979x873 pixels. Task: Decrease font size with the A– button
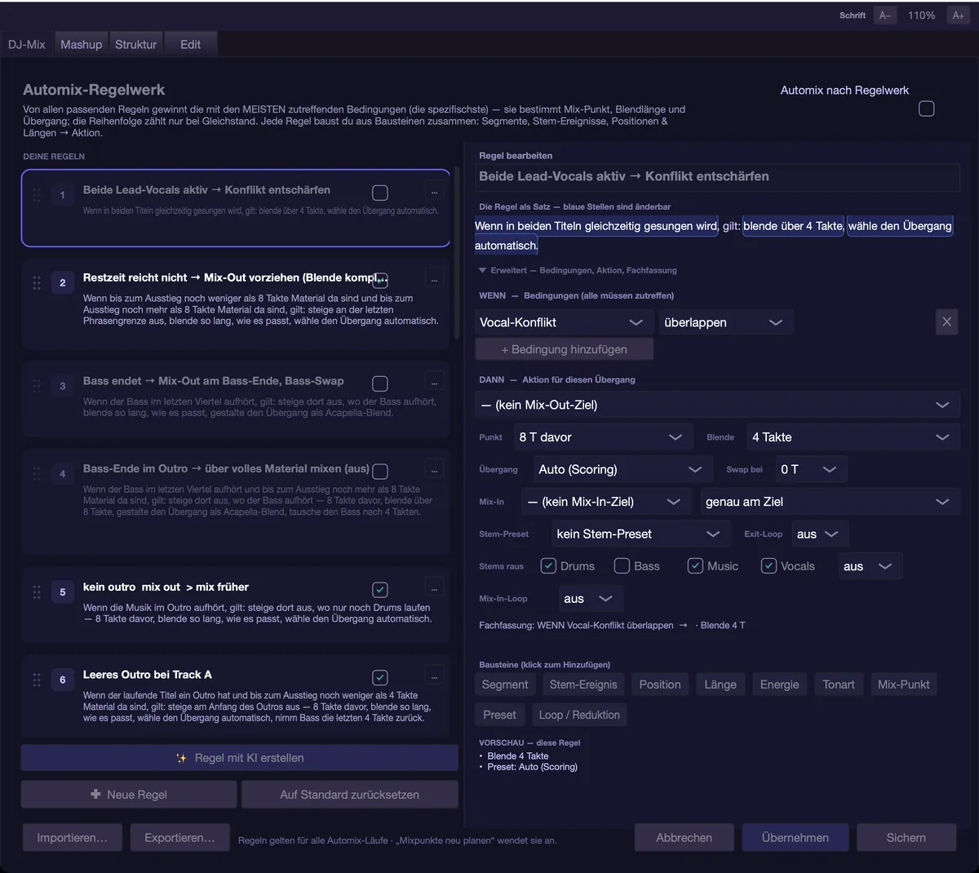tap(885, 16)
